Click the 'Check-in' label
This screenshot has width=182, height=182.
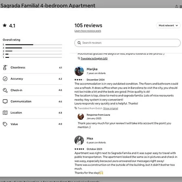17,90
